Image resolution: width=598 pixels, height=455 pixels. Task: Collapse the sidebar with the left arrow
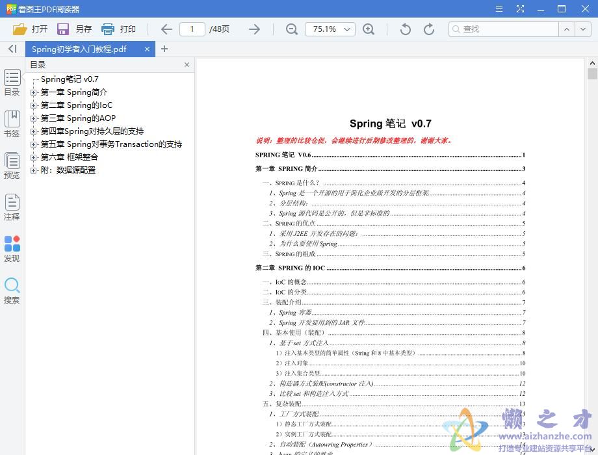[12, 49]
